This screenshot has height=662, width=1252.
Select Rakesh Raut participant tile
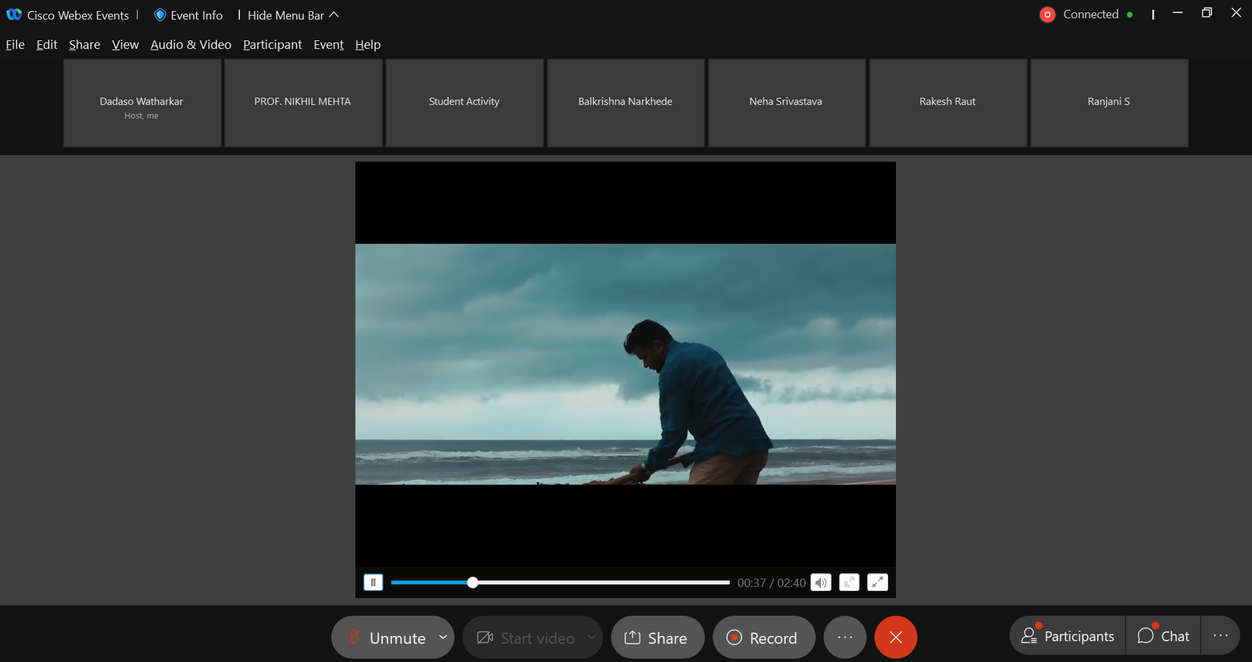[948, 103]
